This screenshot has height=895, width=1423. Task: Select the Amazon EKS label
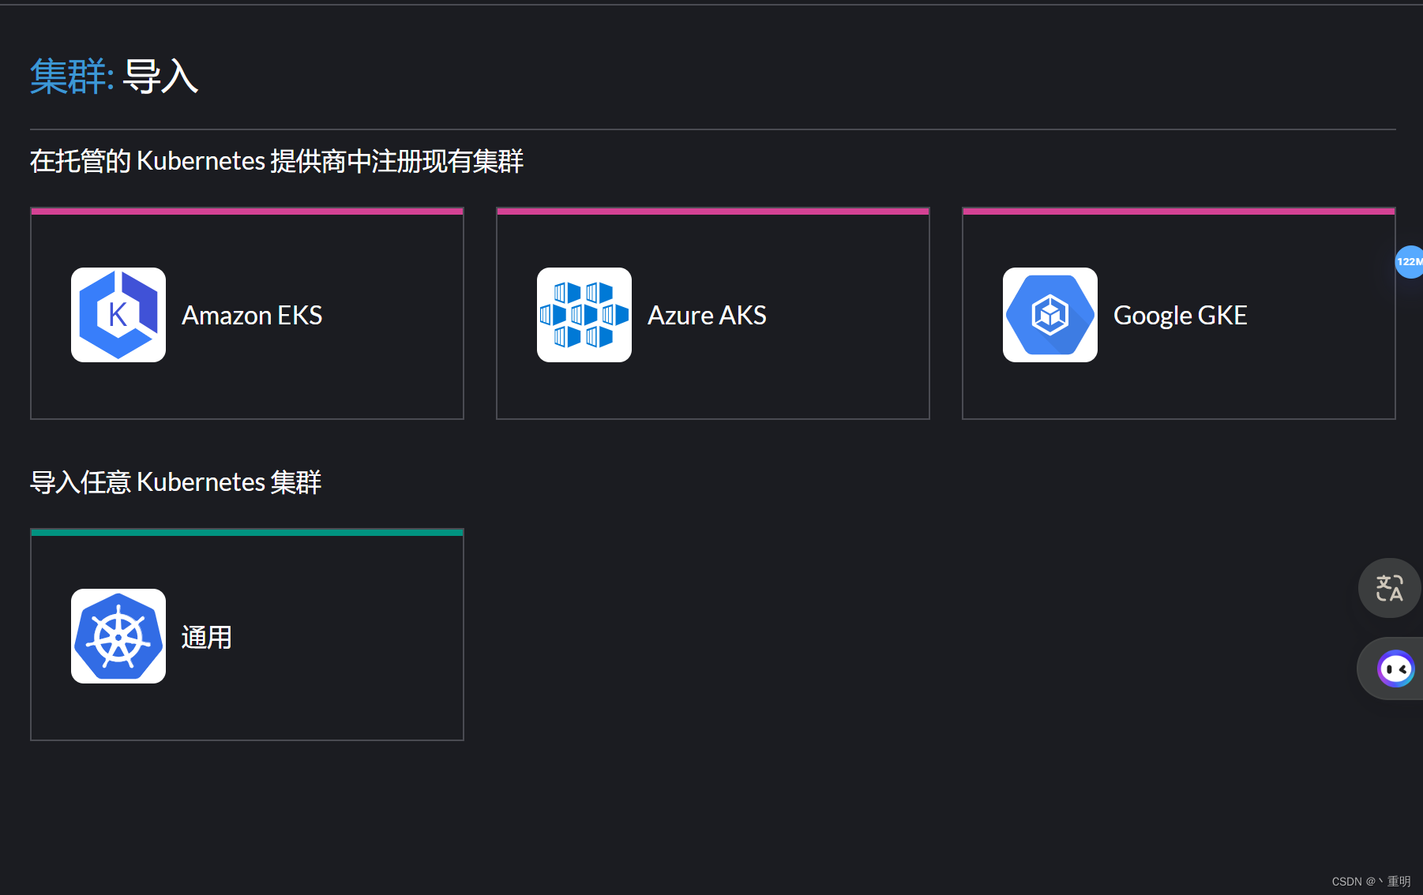(252, 316)
